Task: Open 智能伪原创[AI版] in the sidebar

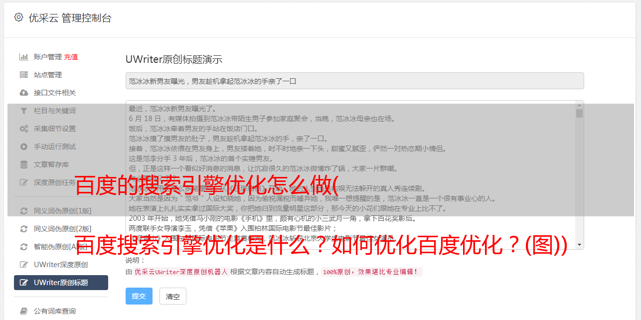Action: point(61,247)
